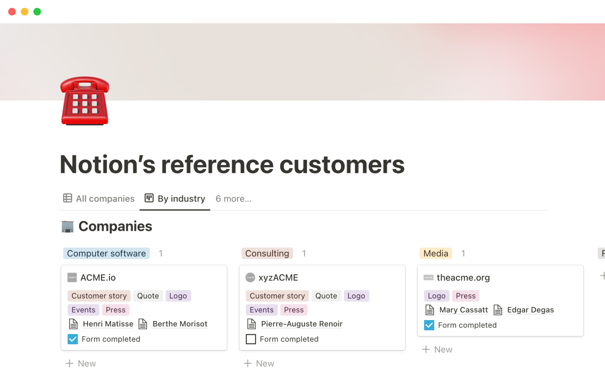The image size is (605, 378).
Task: Click the red telephone page icon
Action: click(84, 101)
